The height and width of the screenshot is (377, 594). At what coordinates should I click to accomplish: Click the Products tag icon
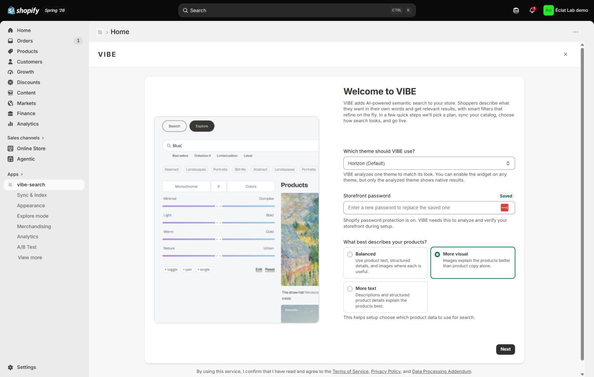point(10,51)
